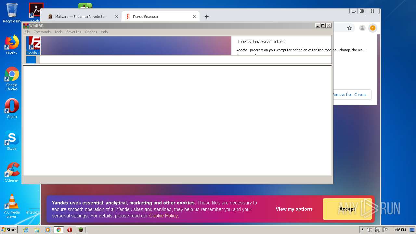This screenshot has height=234, width=416.
Task: Open the Opera desktop shortcut
Action: pos(12,109)
